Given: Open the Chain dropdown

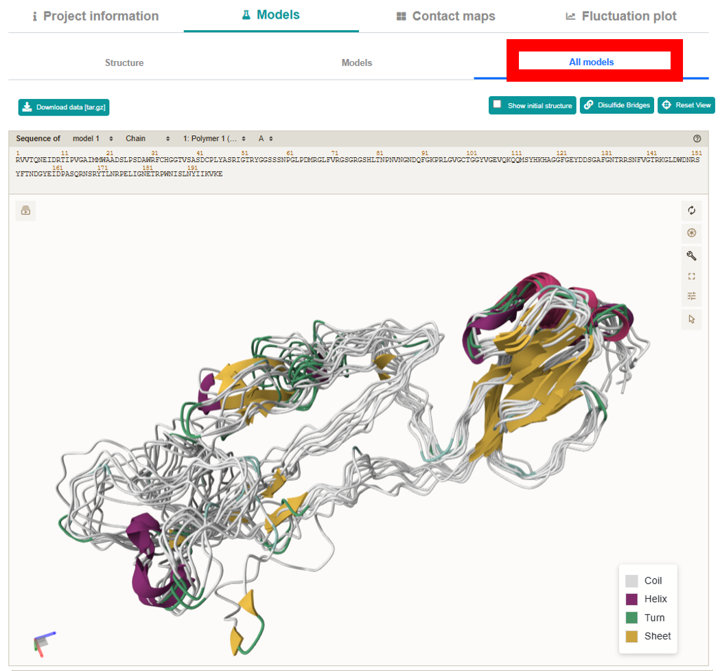Looking at the screenshot, I should (x=148, y=138).
